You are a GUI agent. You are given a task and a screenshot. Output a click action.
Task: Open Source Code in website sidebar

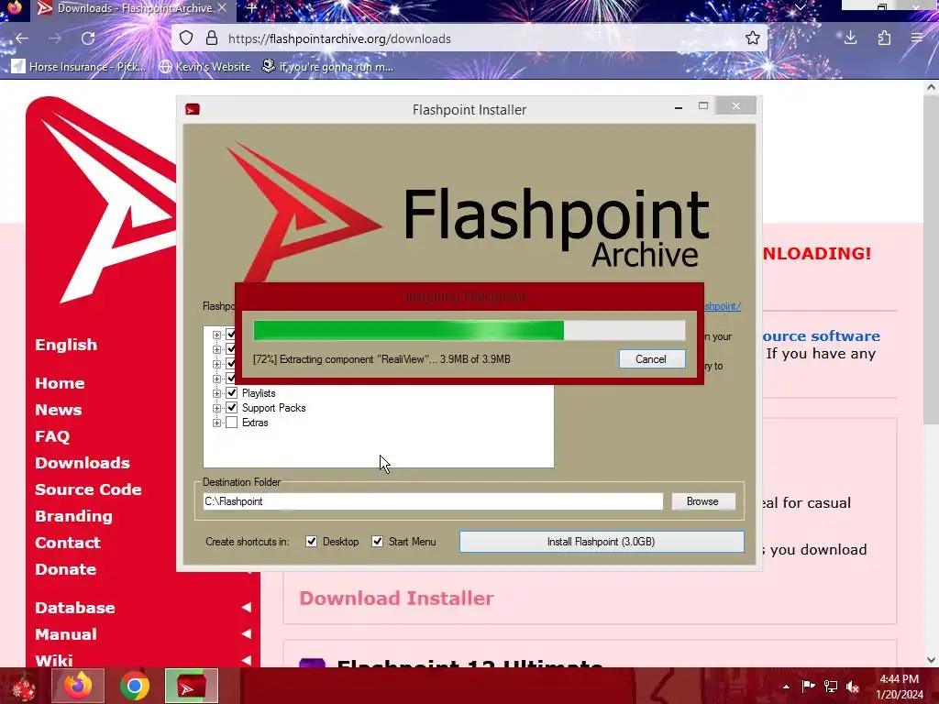click(x=88, y=489)
